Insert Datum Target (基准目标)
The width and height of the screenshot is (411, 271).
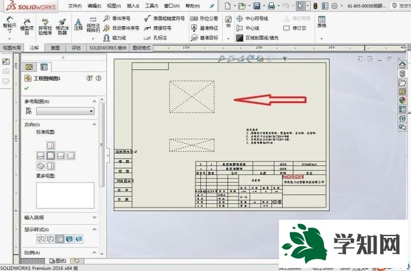point(204,38)
